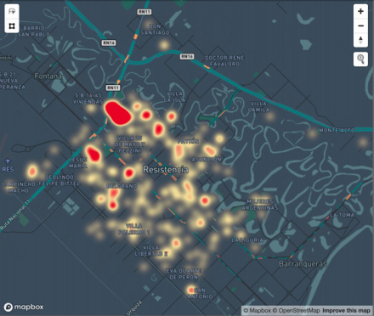Click the heatmap spot at San Antonio

(191, 290)
